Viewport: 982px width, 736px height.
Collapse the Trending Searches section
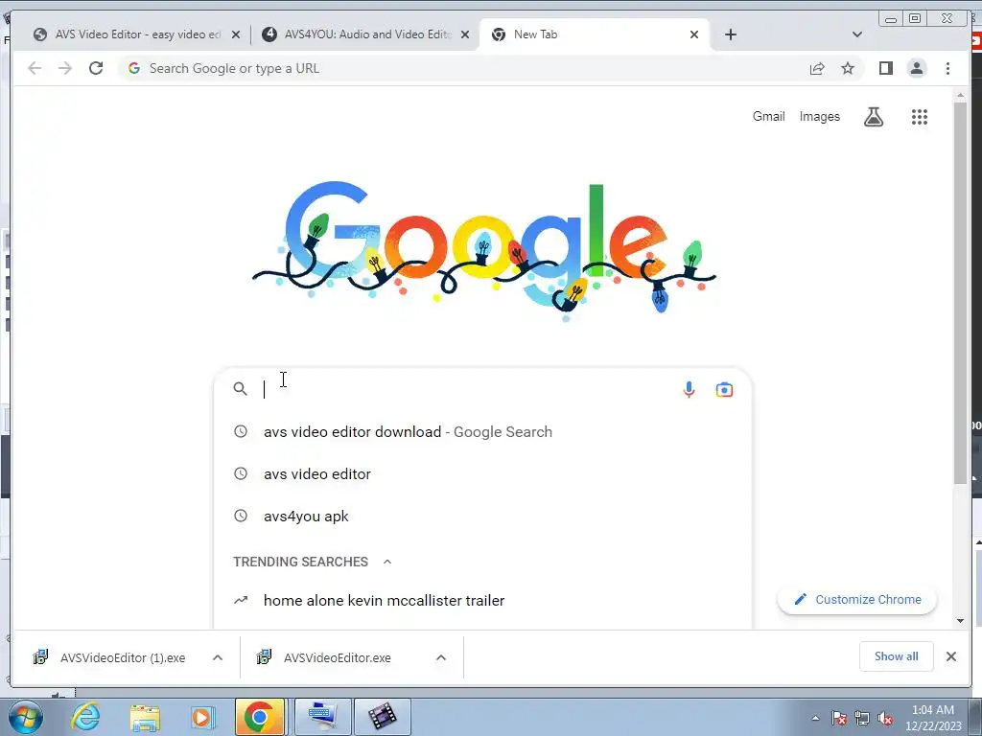387,562
